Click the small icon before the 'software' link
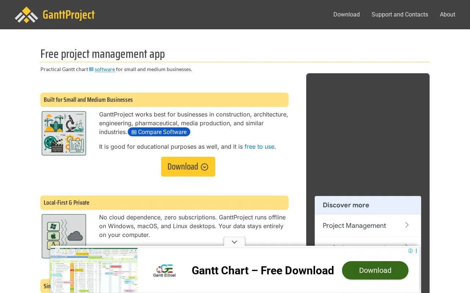470x293 pixels. (x=91, y=69)
